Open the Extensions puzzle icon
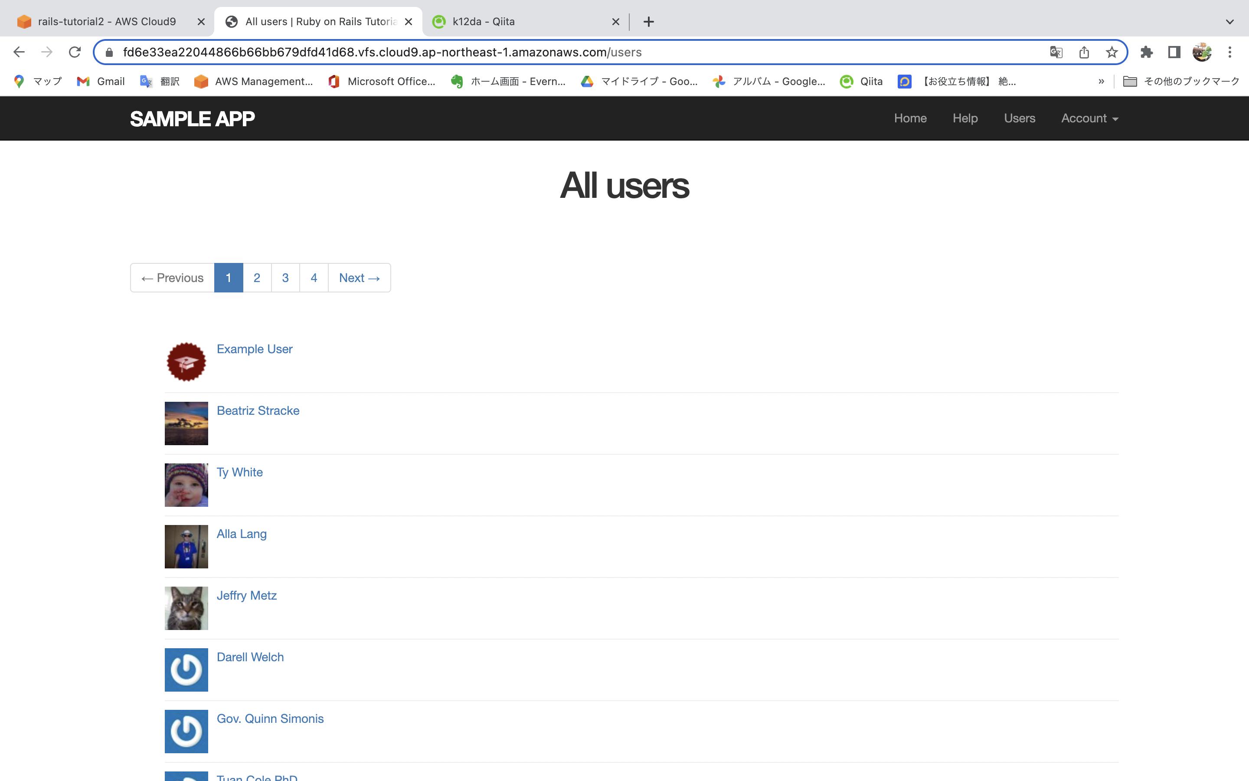The height and width of the screenshot is (781, 1249). [x=1146, y=52]
